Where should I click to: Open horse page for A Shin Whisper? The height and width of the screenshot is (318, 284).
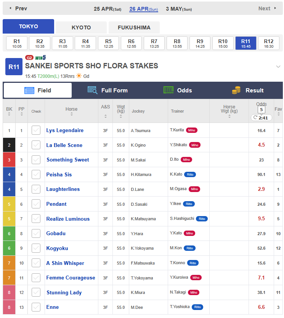(65, 263)
